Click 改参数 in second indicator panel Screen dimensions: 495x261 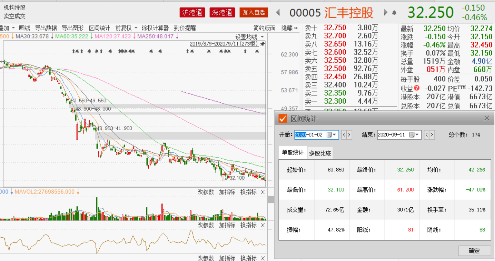[206, 225]
